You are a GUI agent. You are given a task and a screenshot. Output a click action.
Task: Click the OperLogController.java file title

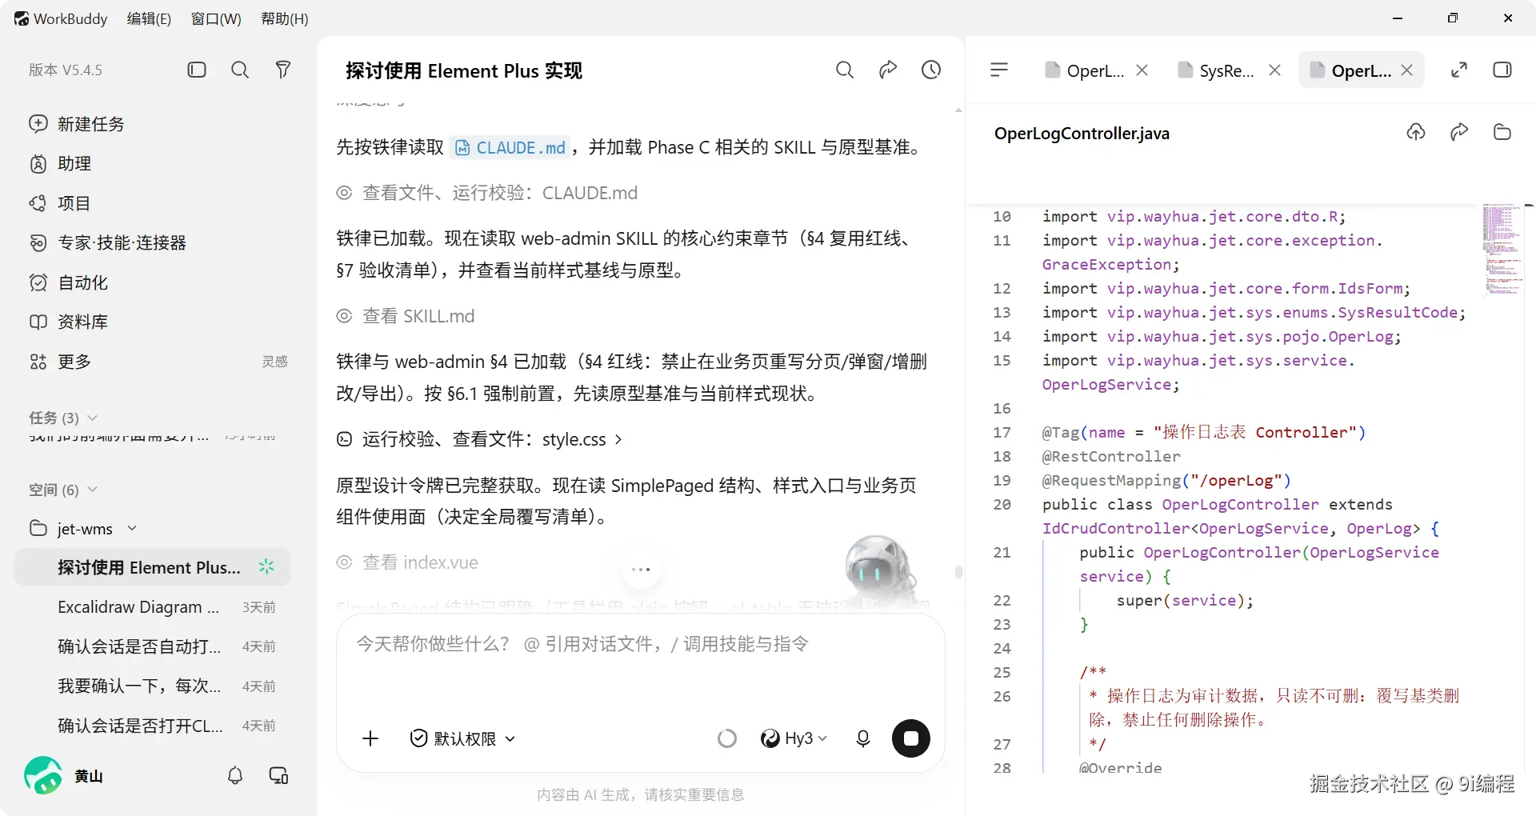[1082, 134]
